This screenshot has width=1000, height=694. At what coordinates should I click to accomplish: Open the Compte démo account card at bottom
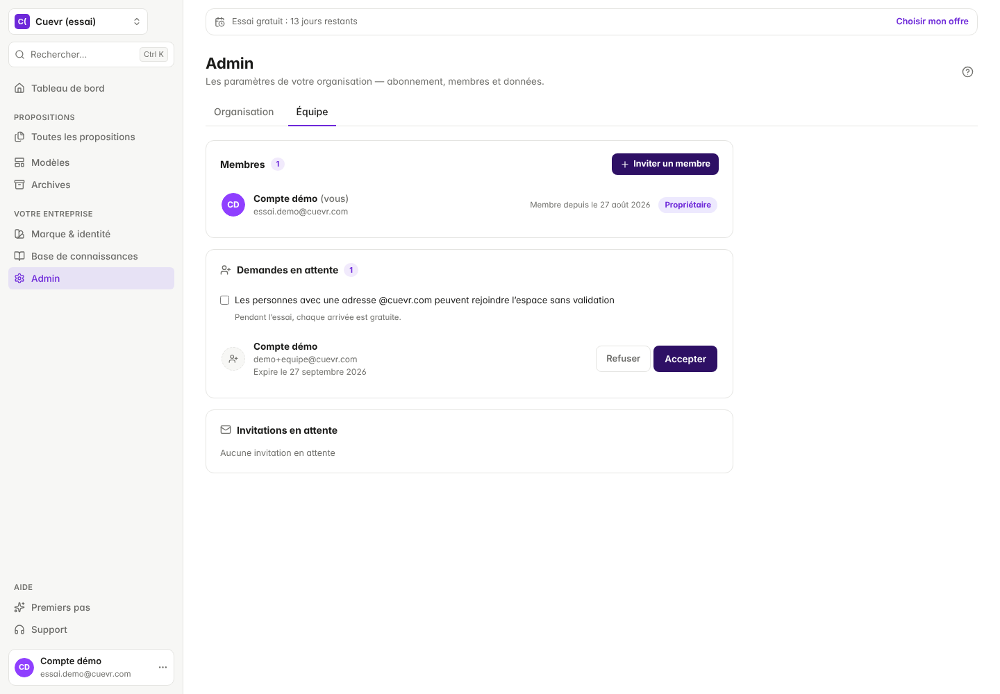[91, 667]
